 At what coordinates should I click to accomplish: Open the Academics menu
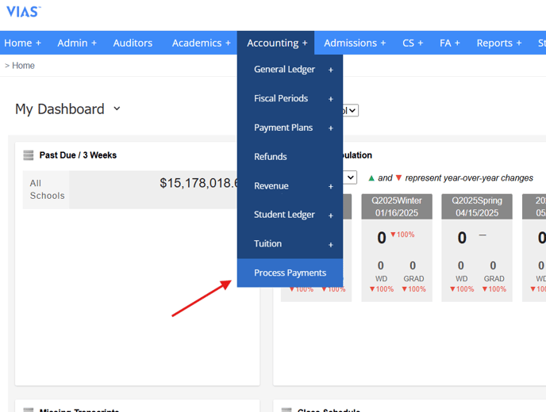(201, 43)
